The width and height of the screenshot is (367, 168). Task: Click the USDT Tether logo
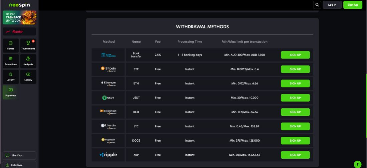pyautogui.click(x=108, y=98)
